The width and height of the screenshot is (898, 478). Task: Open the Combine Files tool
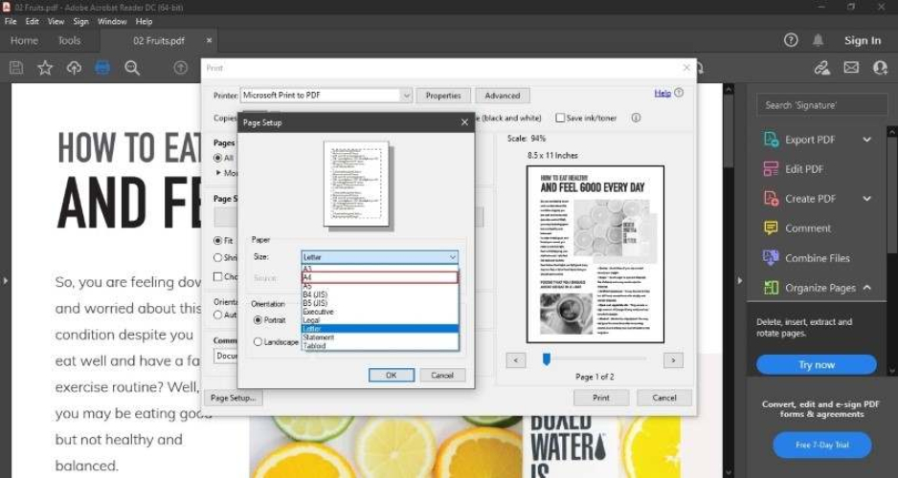coord(818,258)
